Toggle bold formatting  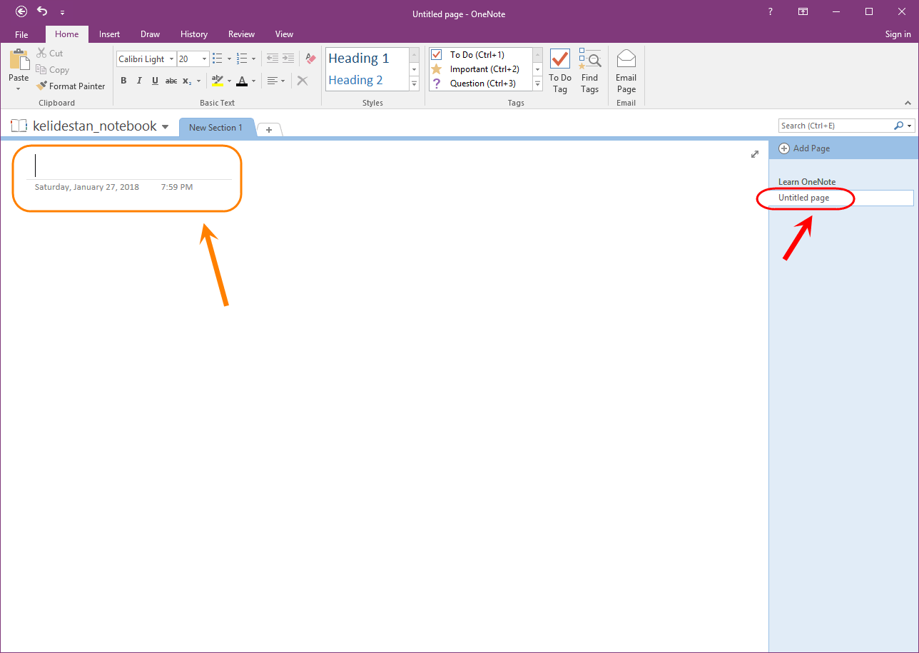[x=123, y=81]
